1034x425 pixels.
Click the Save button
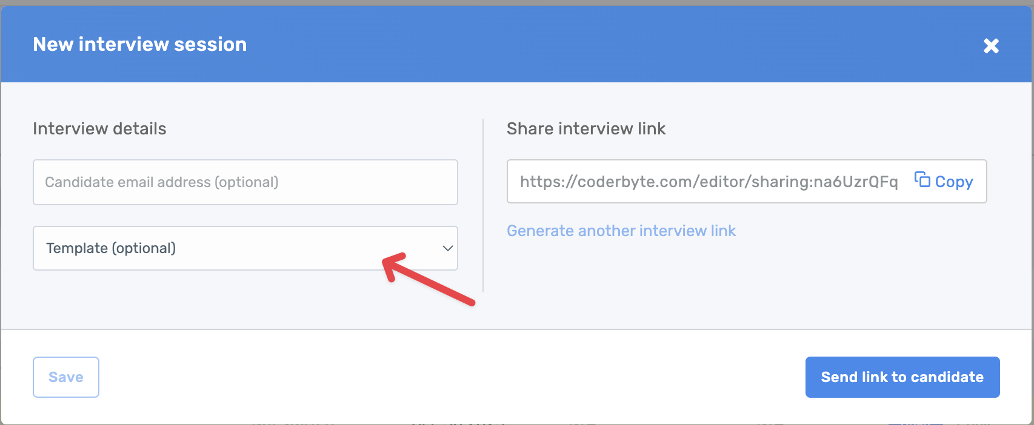tap(65, 377)
